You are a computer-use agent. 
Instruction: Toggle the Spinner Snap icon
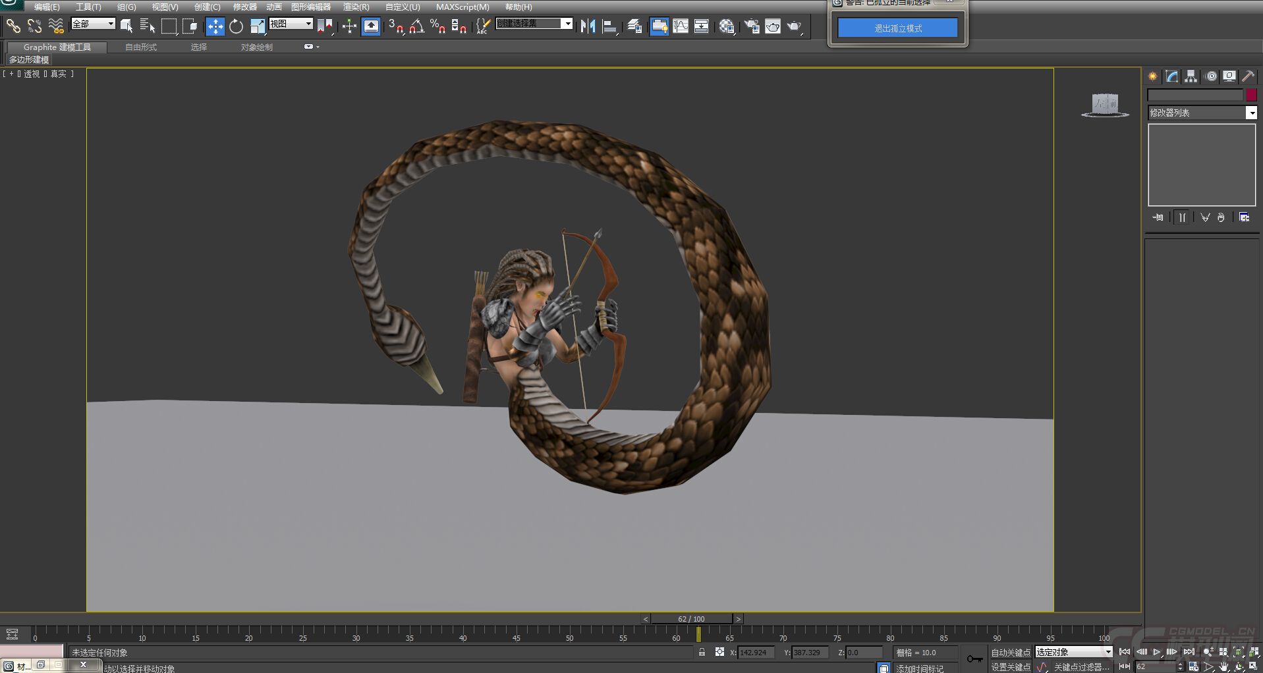[x=459, y=26]
